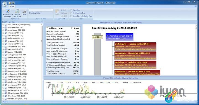Select the services.exe (PID: 648) process icon
The width and height of the screenshot is (199, 105).
pos(6,47)
